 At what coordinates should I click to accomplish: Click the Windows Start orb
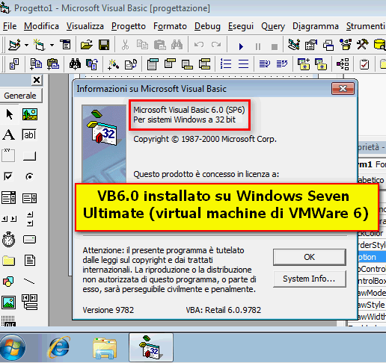click(13, 348)
